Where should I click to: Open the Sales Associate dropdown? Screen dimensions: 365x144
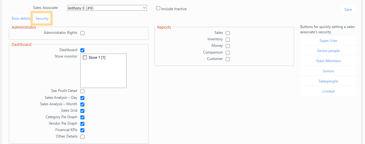pos(107,8)
